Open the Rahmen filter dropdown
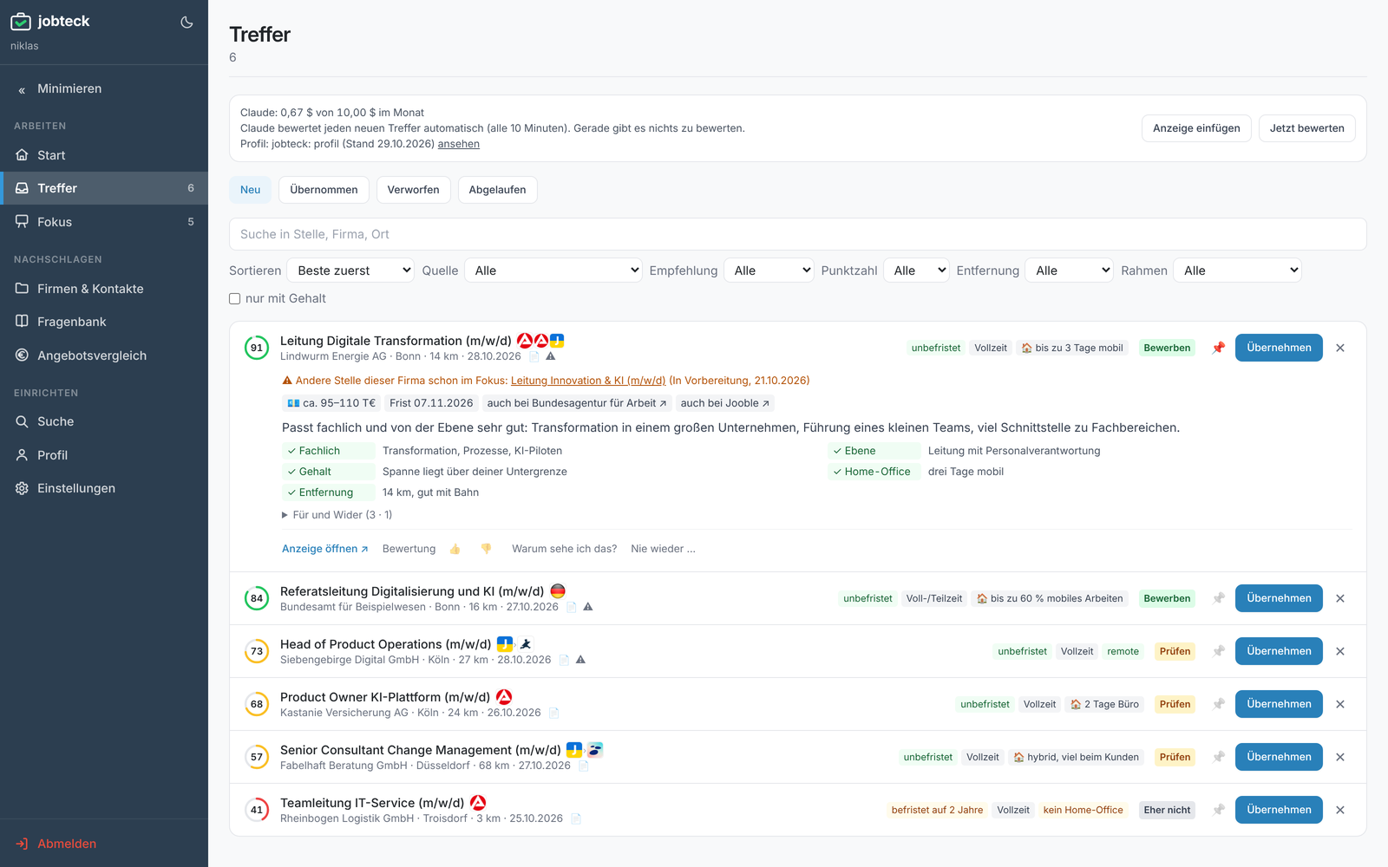The width and height of the screenshot is (1388, 867). click(1237, 271)
